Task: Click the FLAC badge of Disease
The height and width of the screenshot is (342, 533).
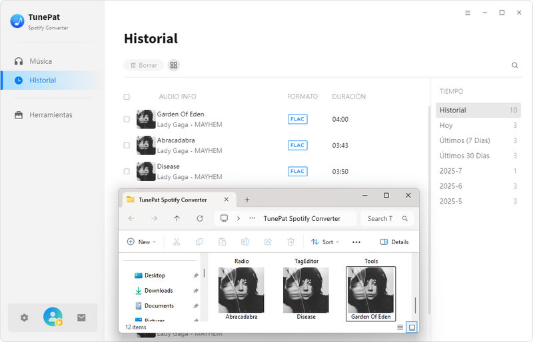Action: pos(297,172)
